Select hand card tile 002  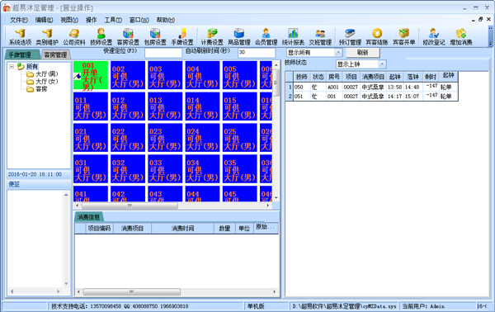128,75
